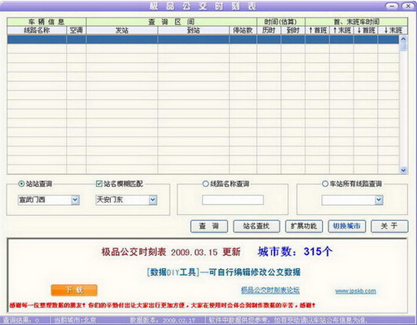Image resolution: width=417 pixels, height=325 pixels.
Task: Select the 线路名称查询 radio option
Action: tap(205, 184)
